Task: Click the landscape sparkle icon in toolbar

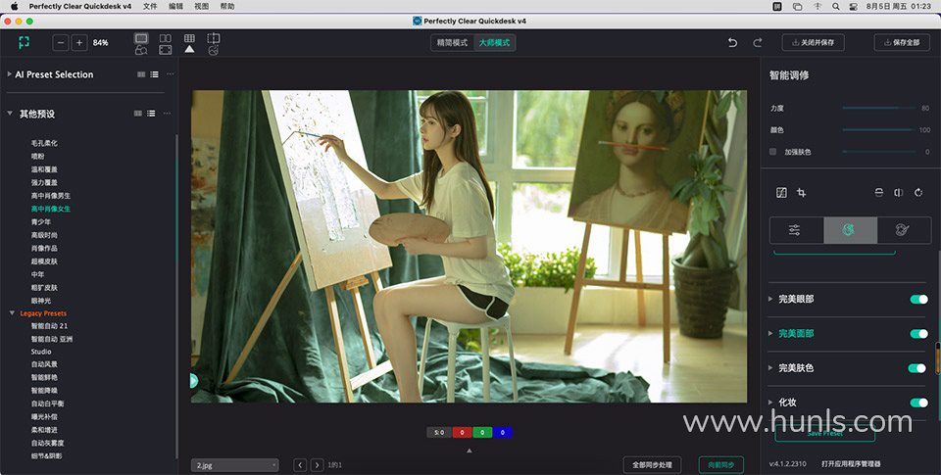Action: pyautogui.click(x=213, y=50)
